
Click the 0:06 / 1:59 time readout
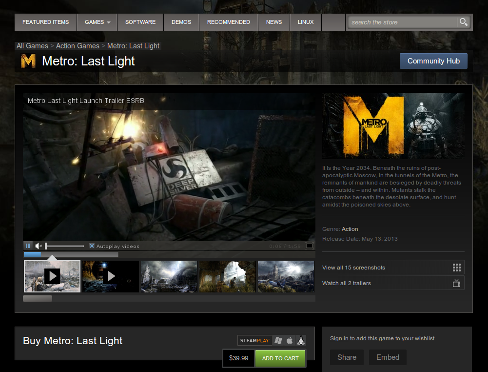point(285,246)
